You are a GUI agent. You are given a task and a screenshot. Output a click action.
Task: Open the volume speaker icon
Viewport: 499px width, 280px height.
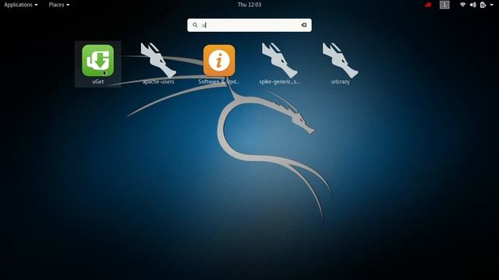tap(473, 5)
